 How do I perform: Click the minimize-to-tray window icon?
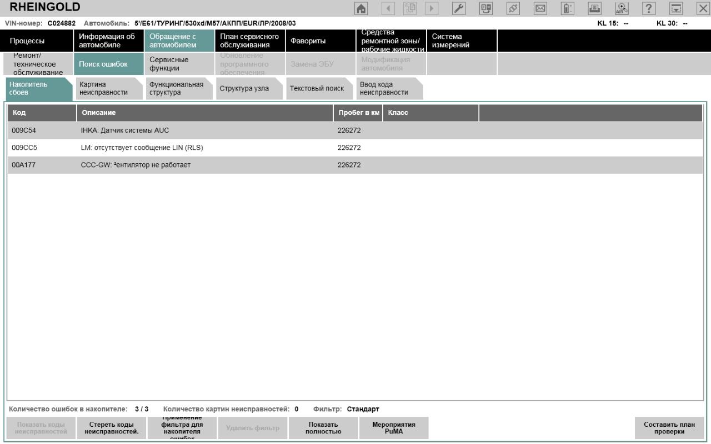pyautogui.click(x=676, y=8)
